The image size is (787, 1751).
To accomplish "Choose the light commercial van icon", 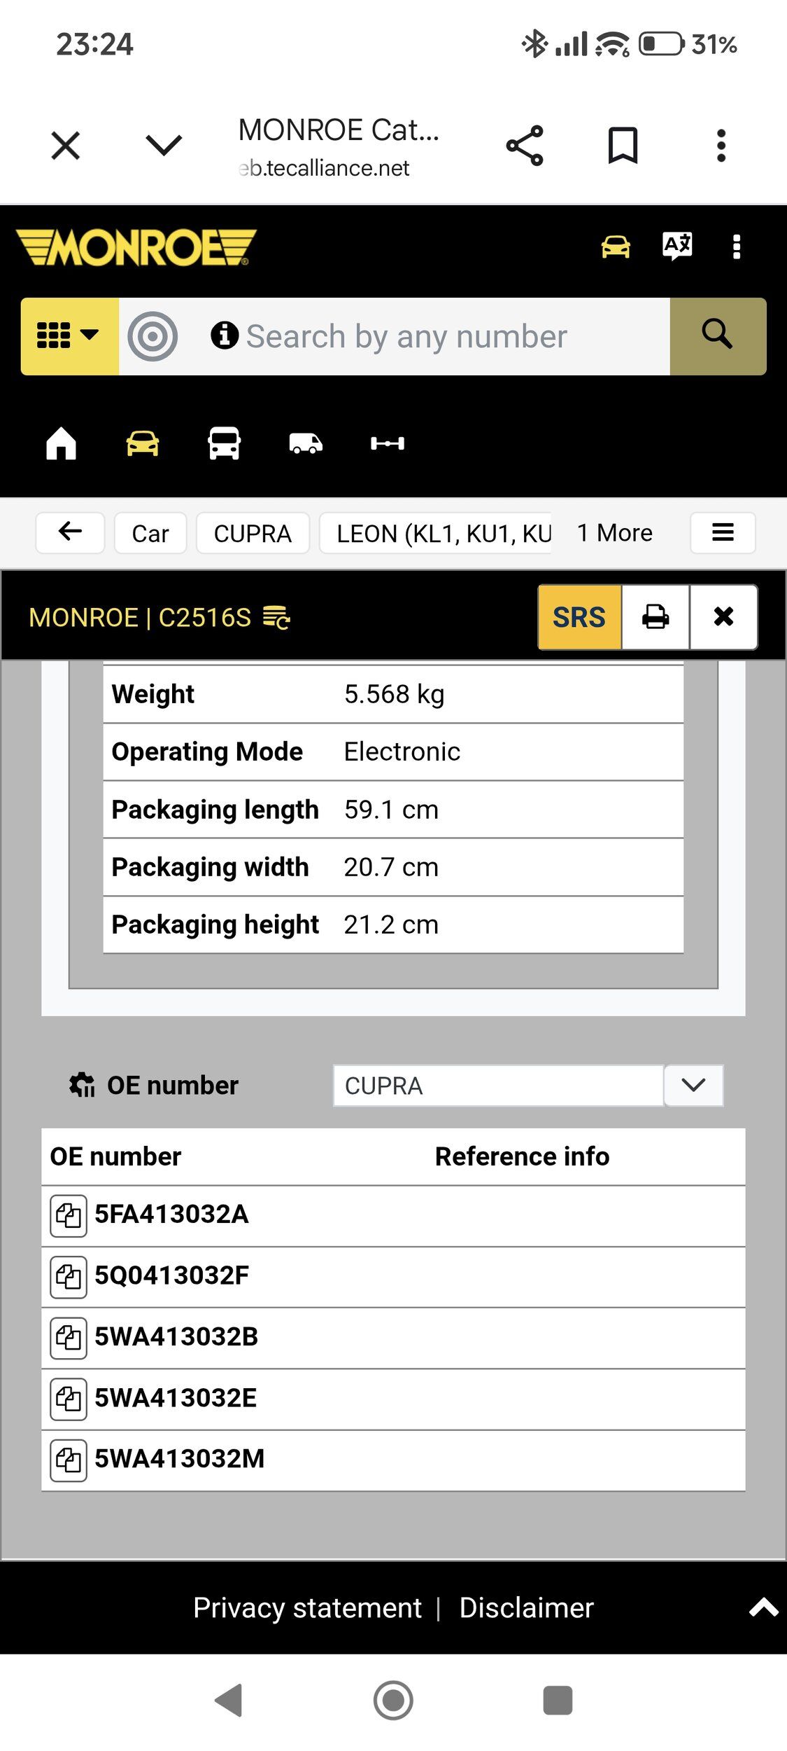I will (x=306, y=443).
